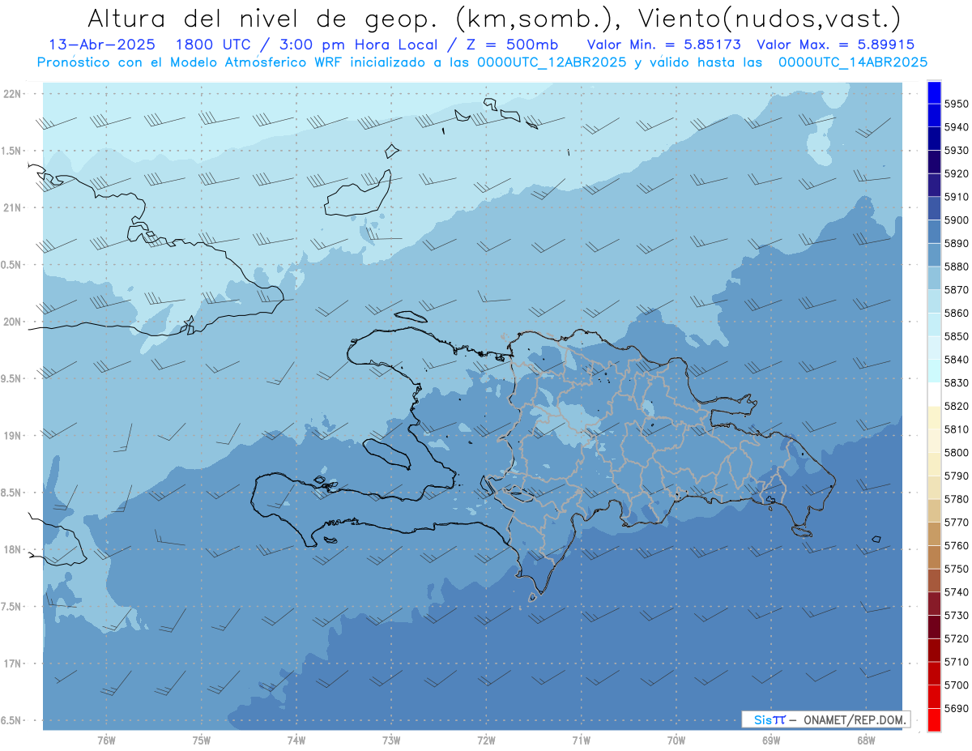972x751 pixels.
Task: Click the valid-until time '0000UTC_14ABR2025'
Action: 853,62
